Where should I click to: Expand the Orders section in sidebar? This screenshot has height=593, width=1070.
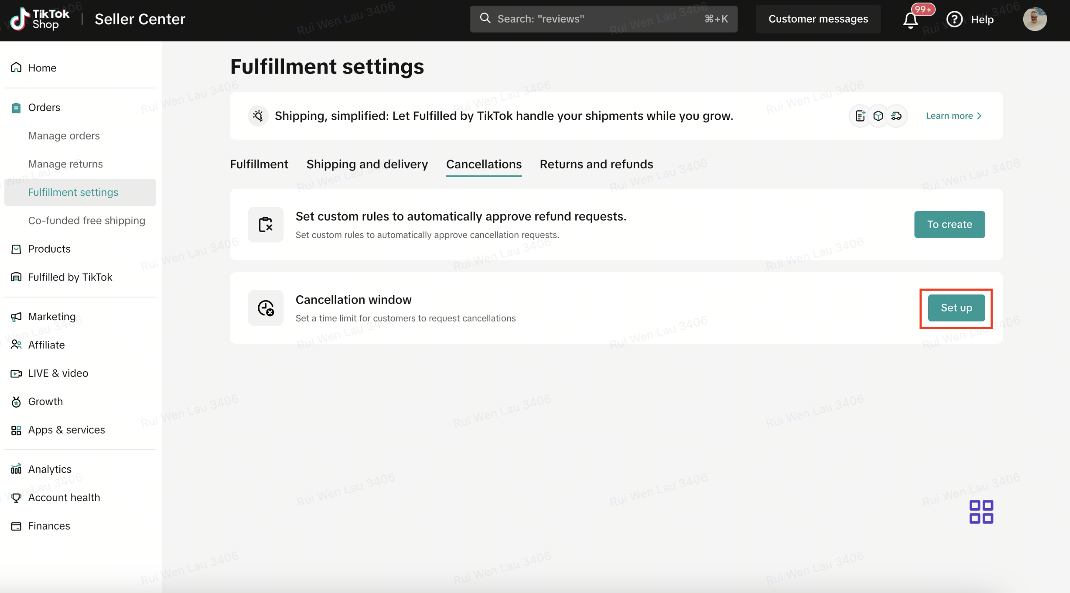[44, 107]
